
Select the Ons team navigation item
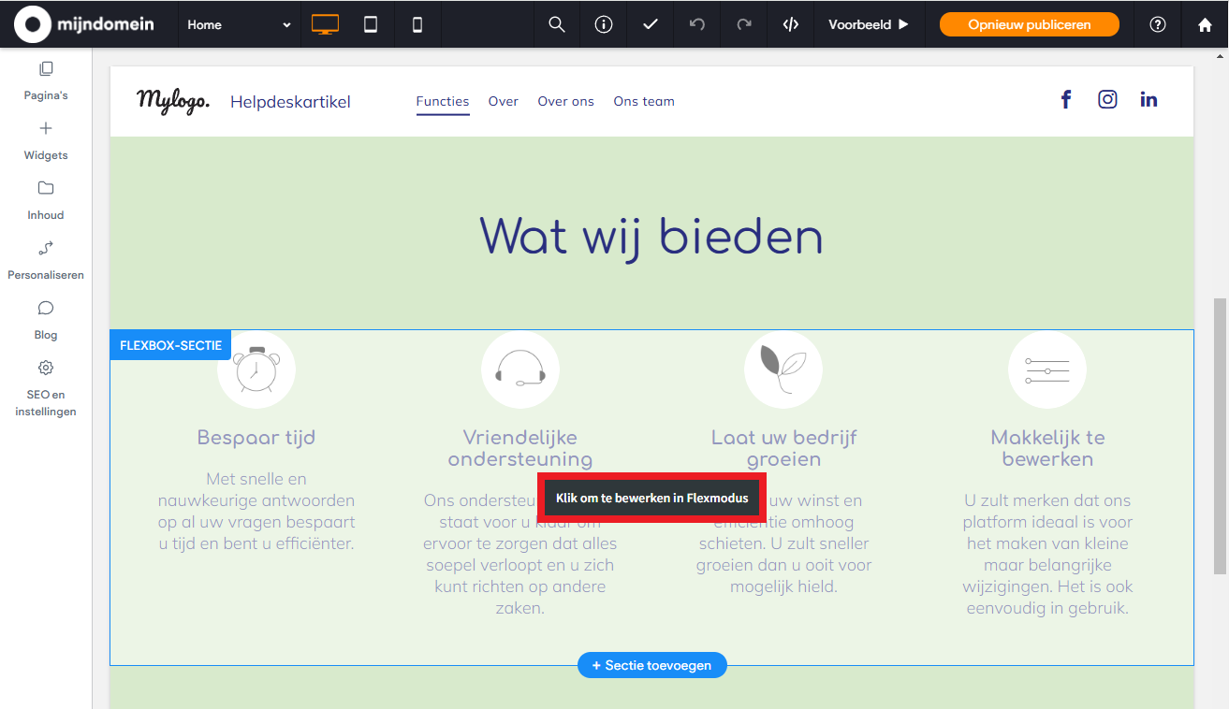click(x=644, y=101)
